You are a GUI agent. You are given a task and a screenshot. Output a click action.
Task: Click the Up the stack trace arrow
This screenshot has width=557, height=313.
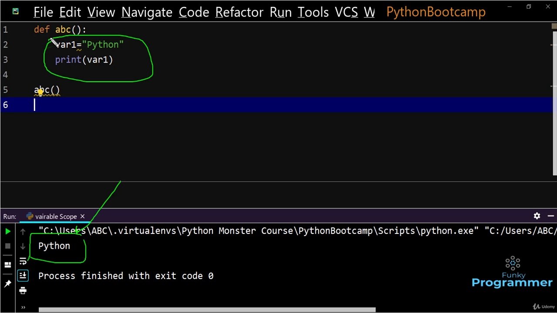point(23,232)
